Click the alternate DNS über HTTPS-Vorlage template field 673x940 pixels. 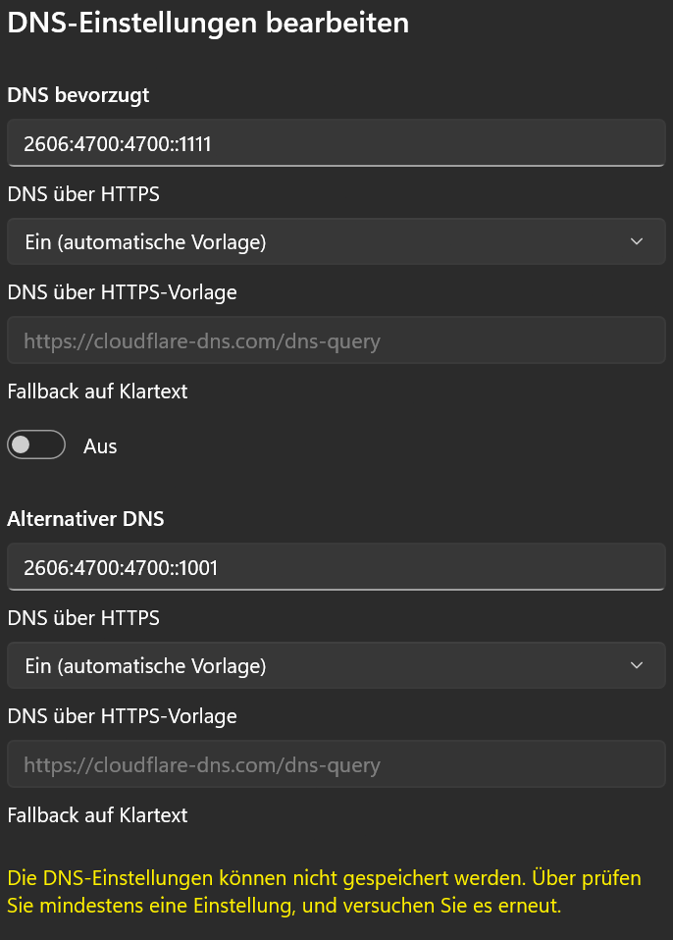336,764
